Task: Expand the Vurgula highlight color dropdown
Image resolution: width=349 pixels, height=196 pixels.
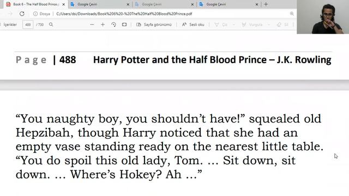Action: pos(268,24)
